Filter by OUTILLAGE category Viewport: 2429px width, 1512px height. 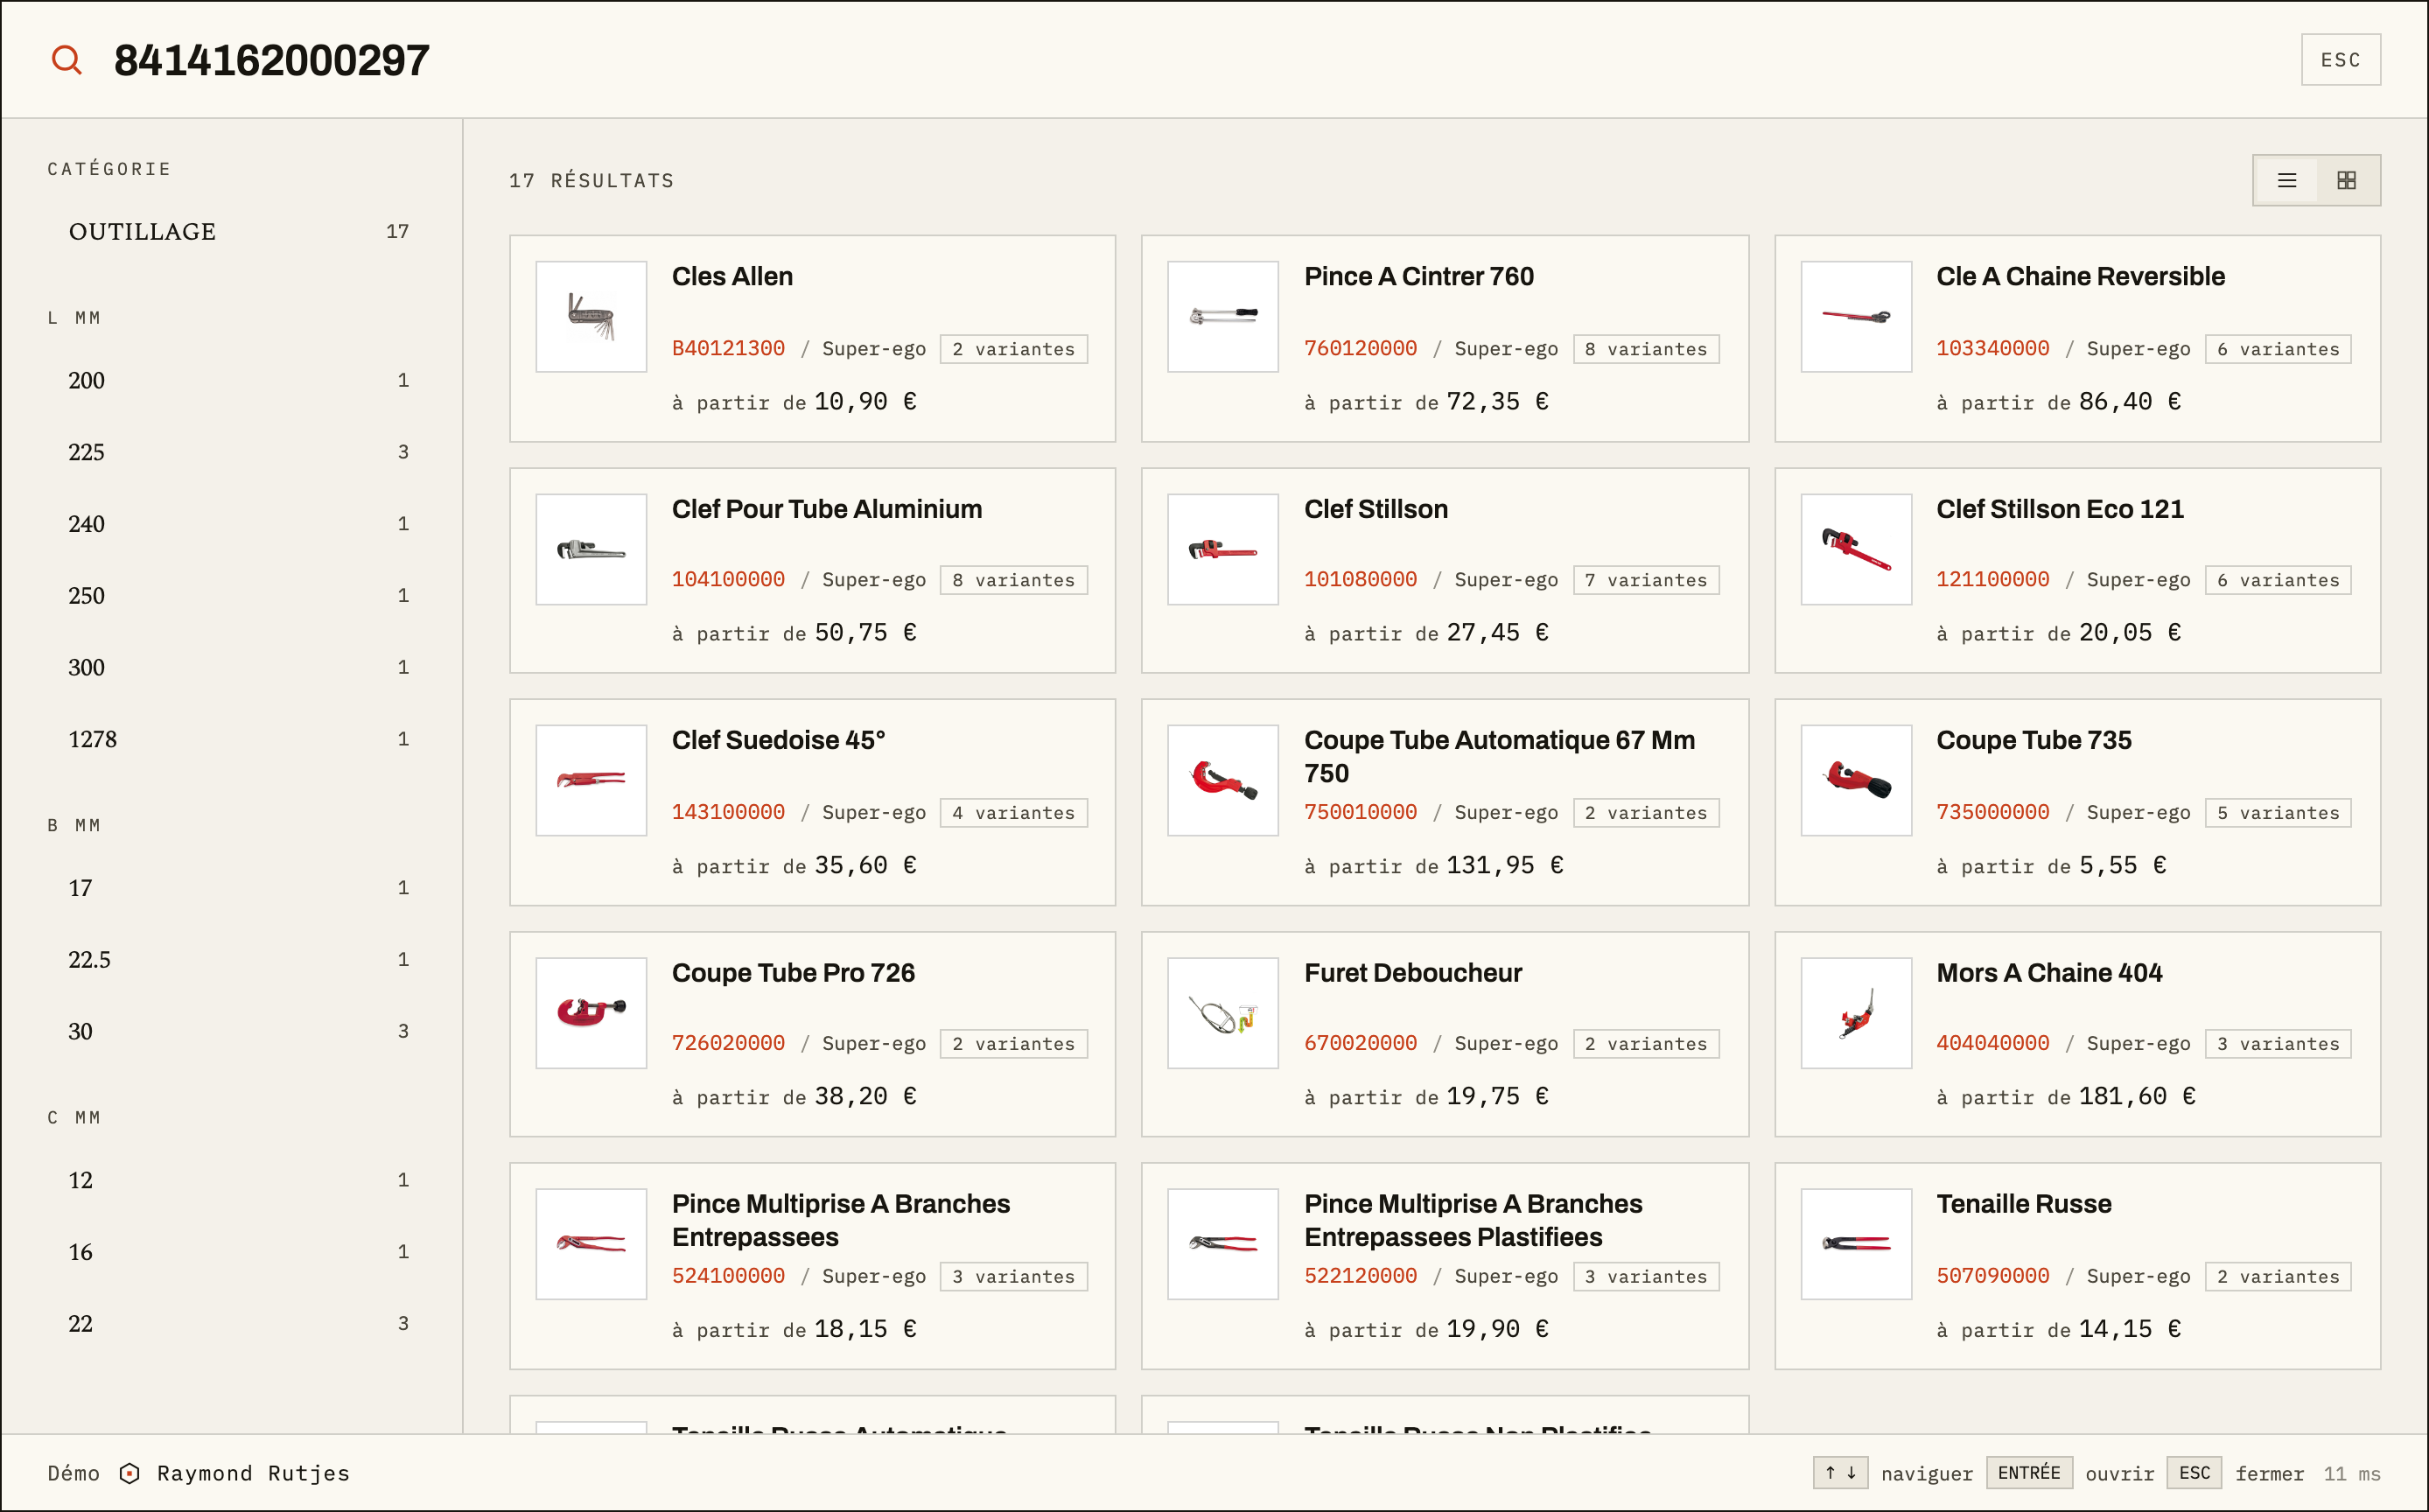pyautogui.click(x=238, y=232)
